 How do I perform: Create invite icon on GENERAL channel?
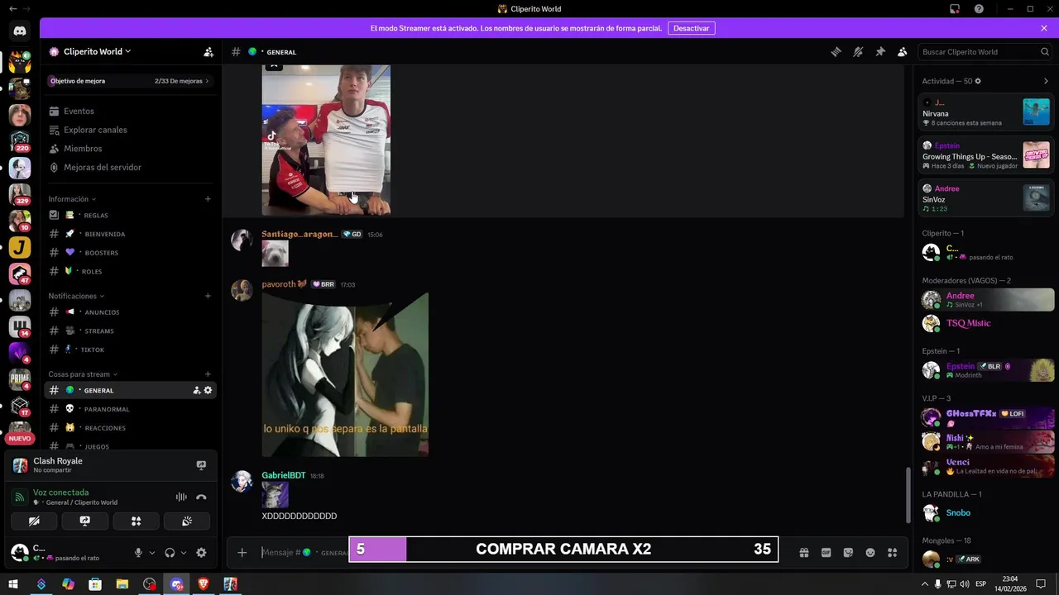pyautogui.click(x=196, y=390)
